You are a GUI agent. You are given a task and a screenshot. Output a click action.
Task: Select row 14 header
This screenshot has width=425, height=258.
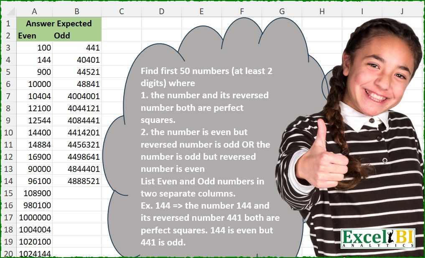8,181
